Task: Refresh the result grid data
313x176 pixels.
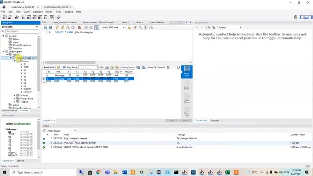Action: tap(64, 67)
